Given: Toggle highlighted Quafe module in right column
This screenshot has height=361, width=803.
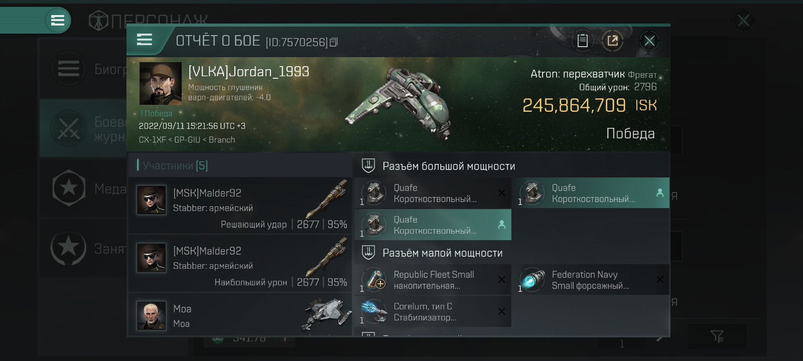Looking at the screenshot, I should click(591, 193).
